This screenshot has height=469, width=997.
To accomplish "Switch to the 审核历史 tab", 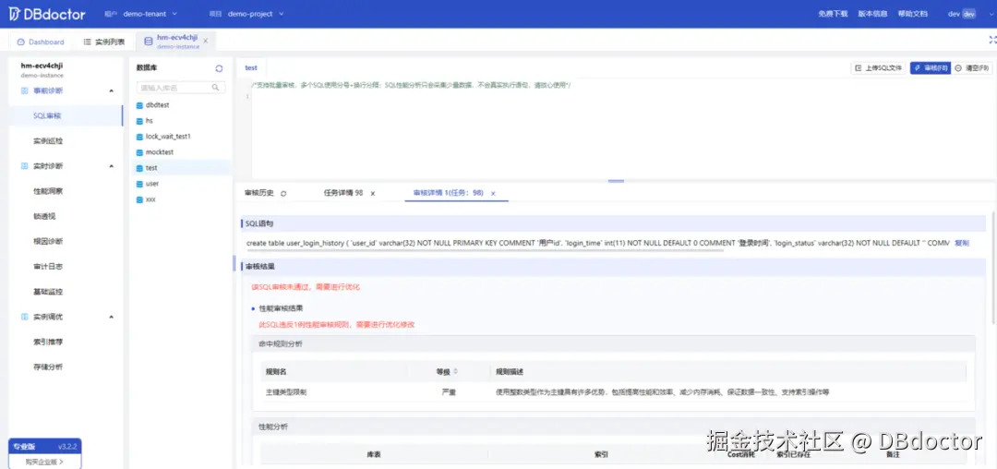I will (259, 193).
